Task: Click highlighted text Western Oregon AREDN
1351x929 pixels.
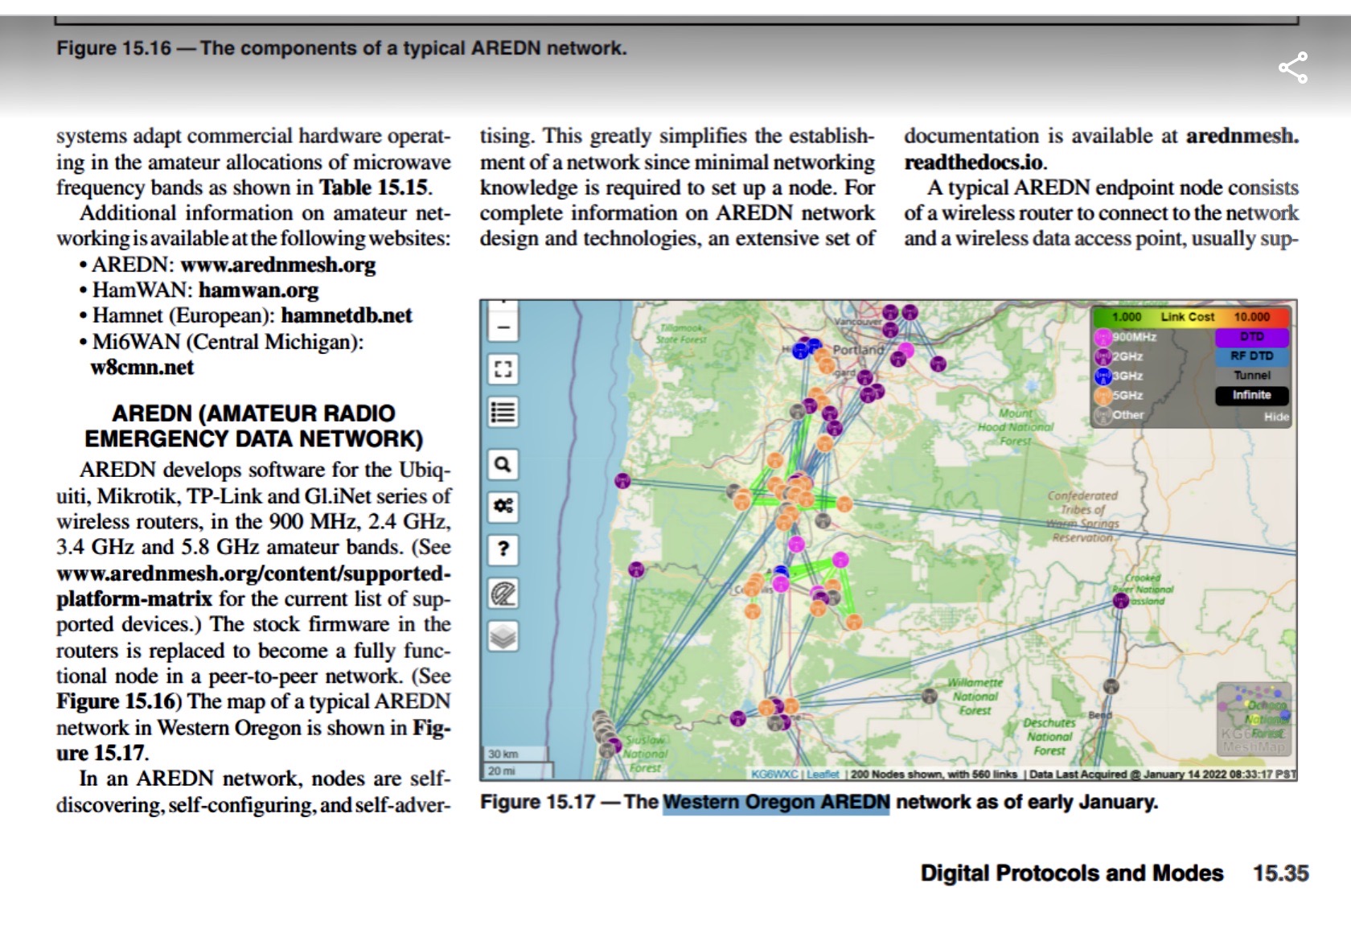Action: [775, 803]
